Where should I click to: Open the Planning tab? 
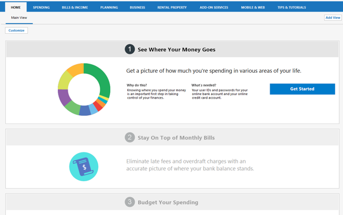pyautogui.click(x=109, y=7)
